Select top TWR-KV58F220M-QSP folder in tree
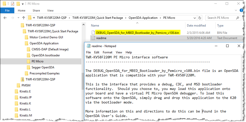 coord(40,25)
